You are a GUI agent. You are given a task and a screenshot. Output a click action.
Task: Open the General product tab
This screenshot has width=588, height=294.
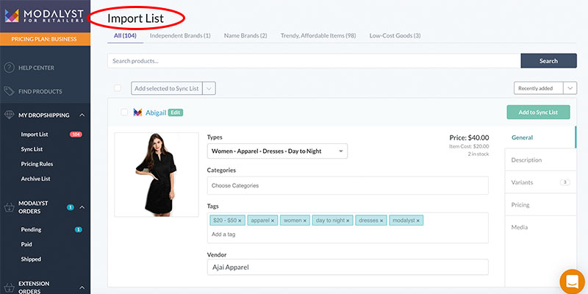tap(540, 137)
